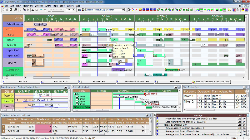Click the cyan back arrow icon
This screenshot has height=140, width=250.
(x=41, y=10)
